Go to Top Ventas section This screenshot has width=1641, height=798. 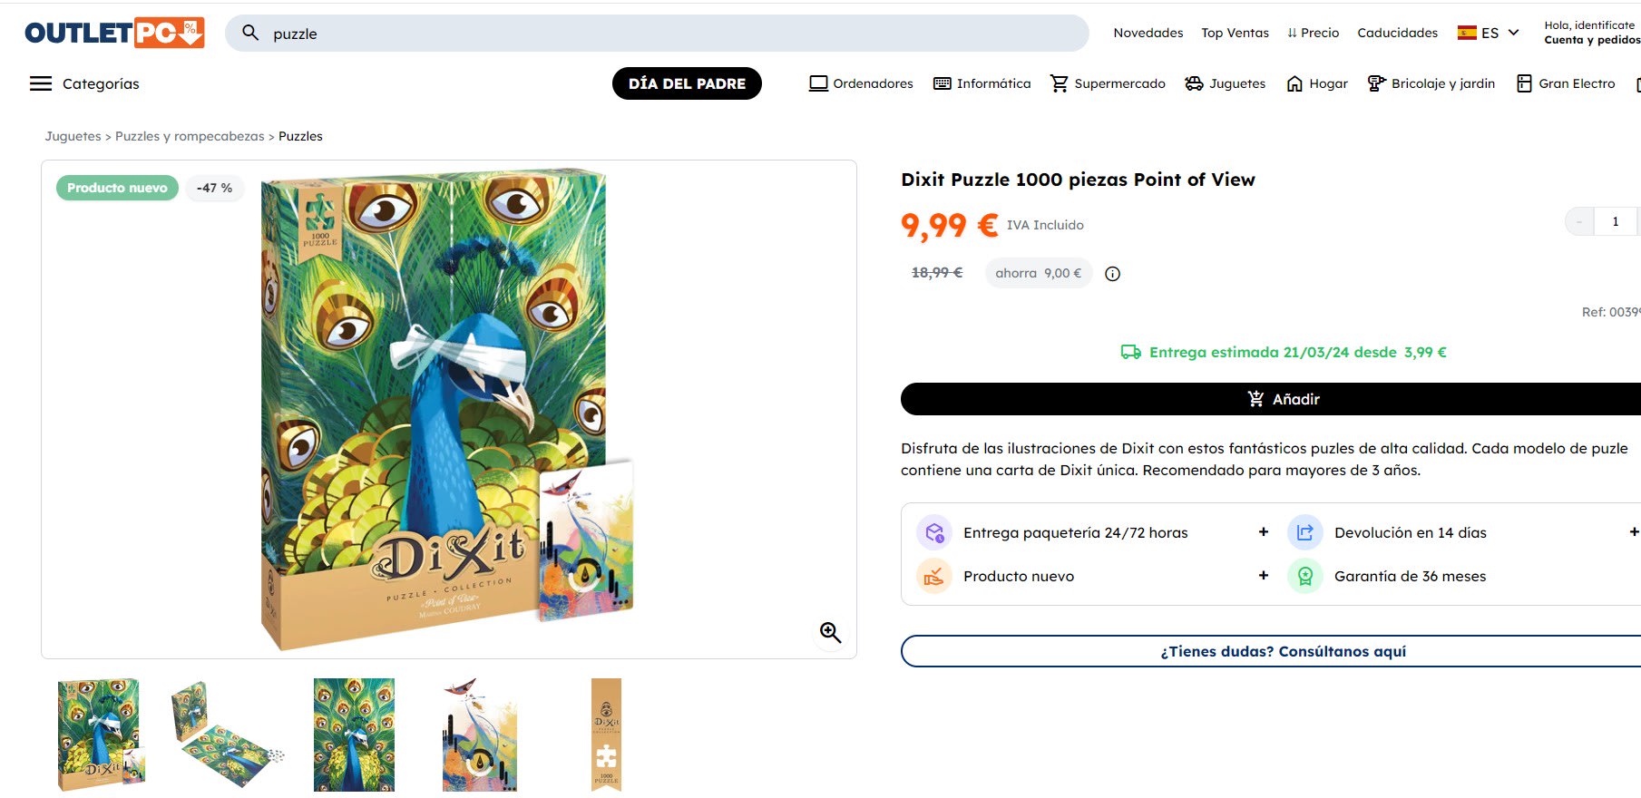tap(1235, 33)
